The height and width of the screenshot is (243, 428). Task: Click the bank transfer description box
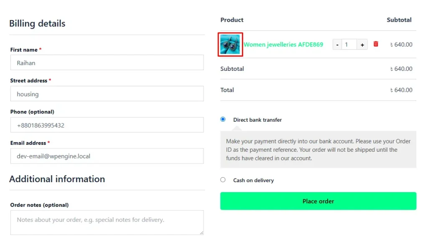coord(318,149)
